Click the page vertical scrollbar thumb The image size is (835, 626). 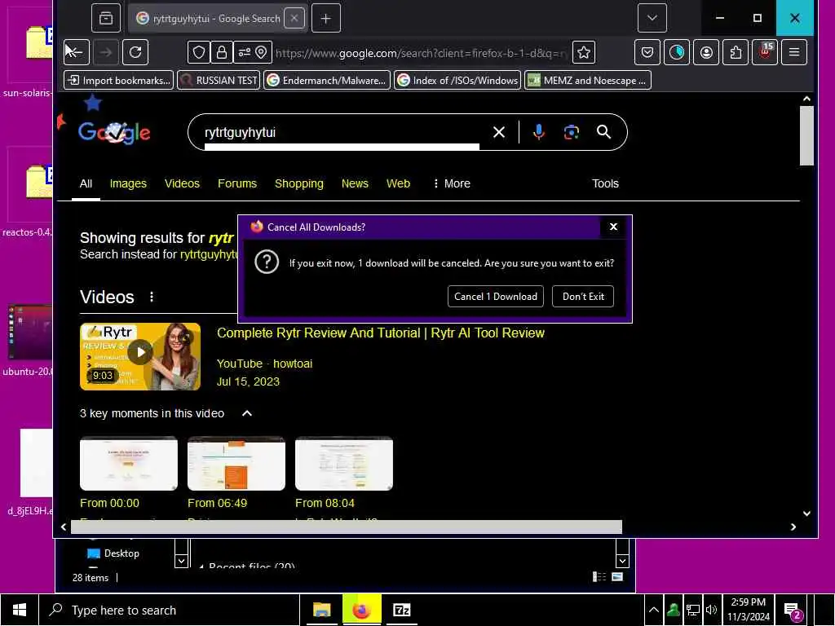[806, 136]
